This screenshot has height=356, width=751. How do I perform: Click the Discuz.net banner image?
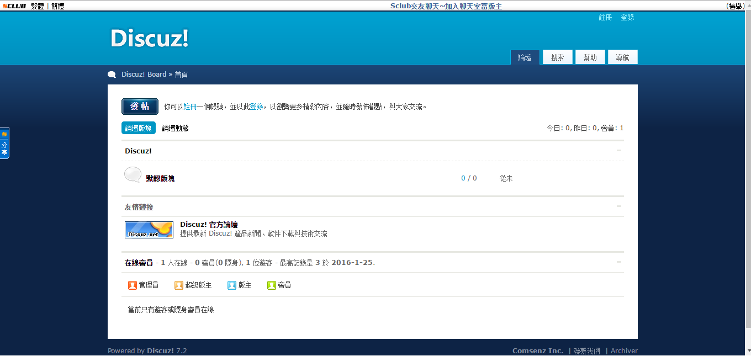coord(149,230)
